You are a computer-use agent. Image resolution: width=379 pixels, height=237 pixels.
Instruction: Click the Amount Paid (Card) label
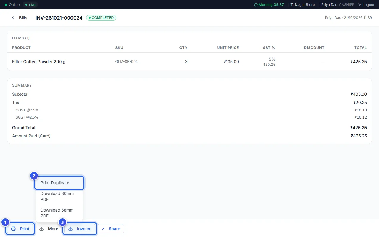[x=31, y=136]
